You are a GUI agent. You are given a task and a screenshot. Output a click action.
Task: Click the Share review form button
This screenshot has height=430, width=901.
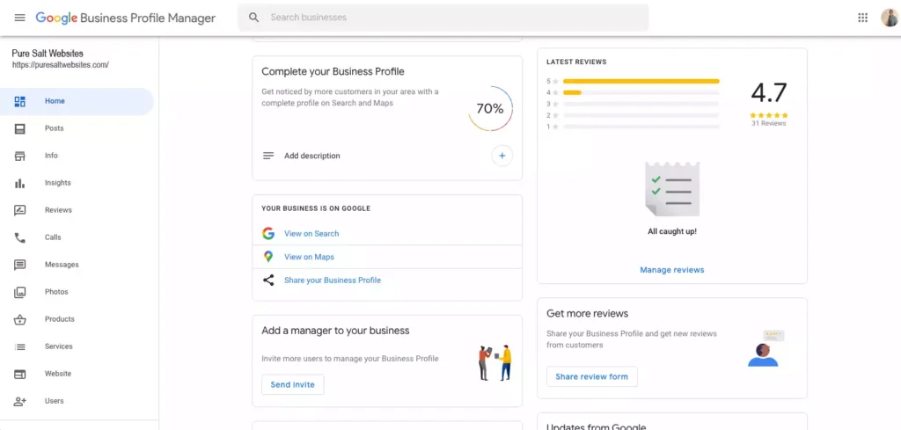(592, 376)
